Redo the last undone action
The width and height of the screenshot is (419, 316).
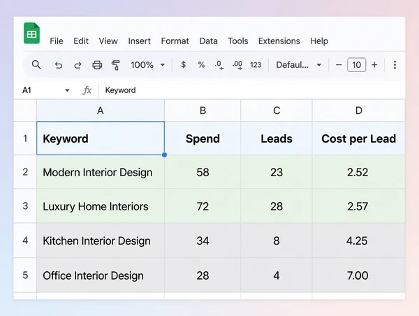[x=78, y=65]
